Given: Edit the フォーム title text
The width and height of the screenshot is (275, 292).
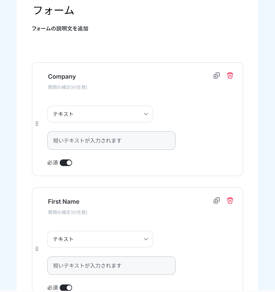Looking at the screenshot, I should click(54, 11).
